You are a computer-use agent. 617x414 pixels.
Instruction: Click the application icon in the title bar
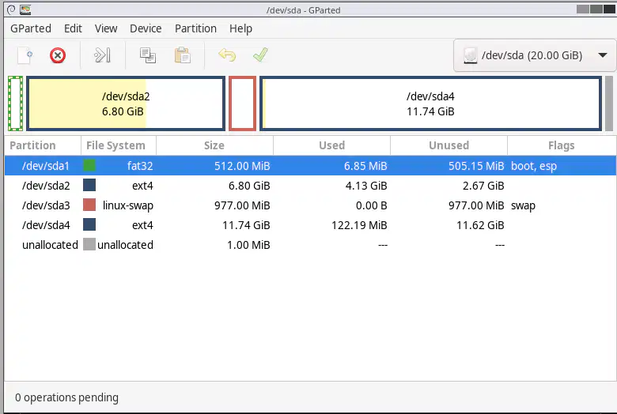[x=25, y=9]
